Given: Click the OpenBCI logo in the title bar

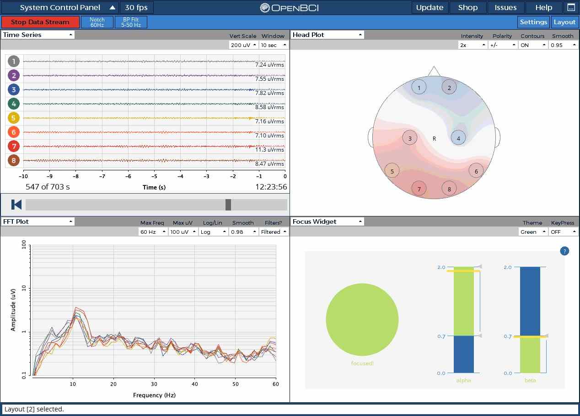Looking at the screenshot, I should tap(289, 7).
